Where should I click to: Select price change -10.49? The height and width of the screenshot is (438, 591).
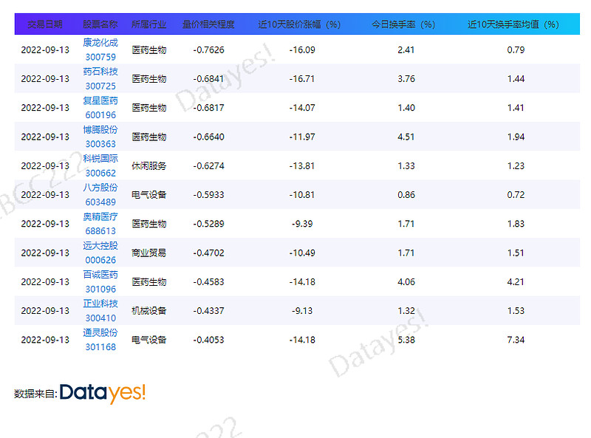(302, 253)
